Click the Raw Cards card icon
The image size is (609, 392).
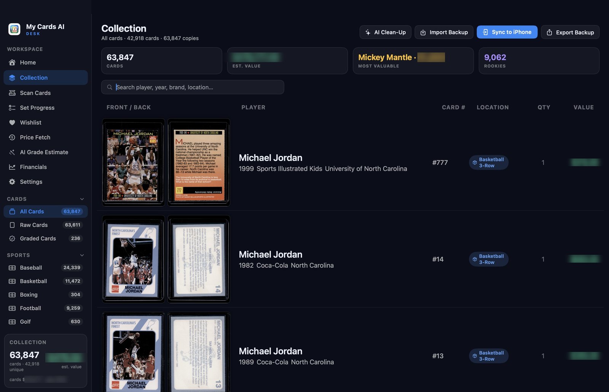(x=12, y=225)
